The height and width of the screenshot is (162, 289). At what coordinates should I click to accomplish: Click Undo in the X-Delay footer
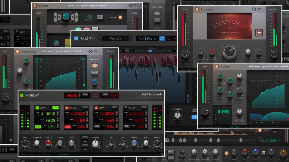(23, 155)
